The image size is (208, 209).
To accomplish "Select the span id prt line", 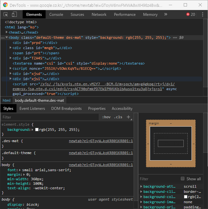I will [x=36, y=53].
